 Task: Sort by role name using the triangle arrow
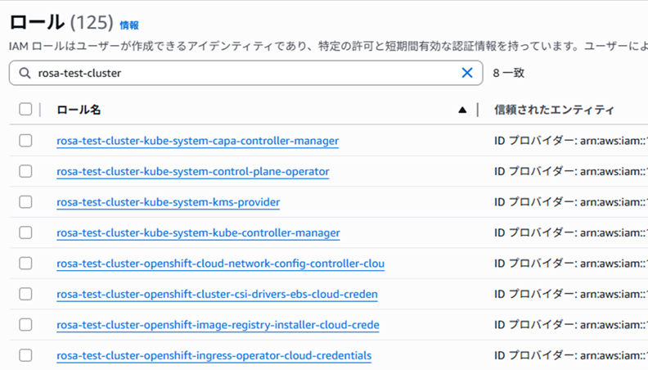pos(462,110)
